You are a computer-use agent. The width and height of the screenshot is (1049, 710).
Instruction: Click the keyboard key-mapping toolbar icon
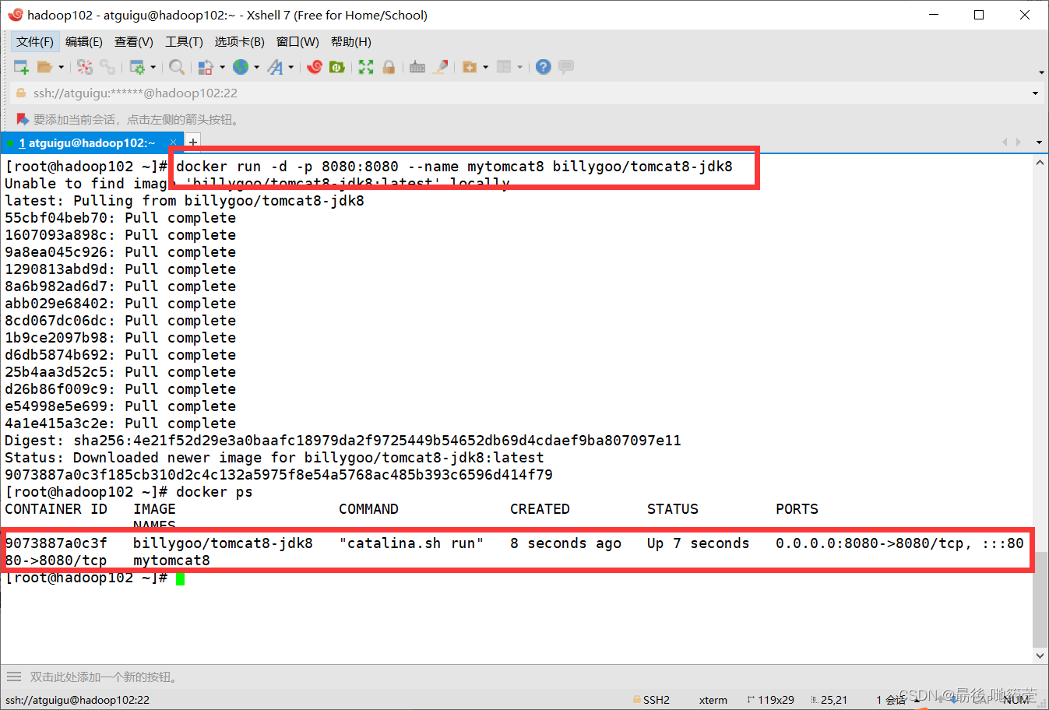coord(417,67)
